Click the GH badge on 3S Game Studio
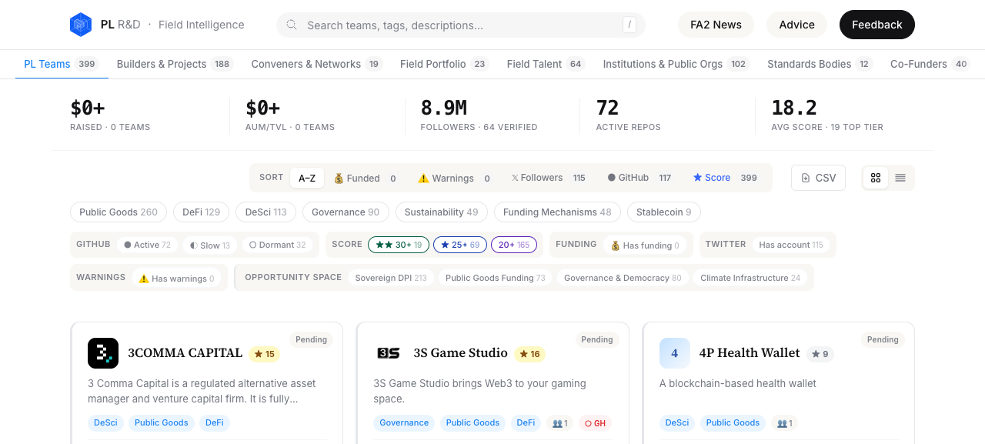This screenshot has width=985, height=444. (x=595, y=423)
